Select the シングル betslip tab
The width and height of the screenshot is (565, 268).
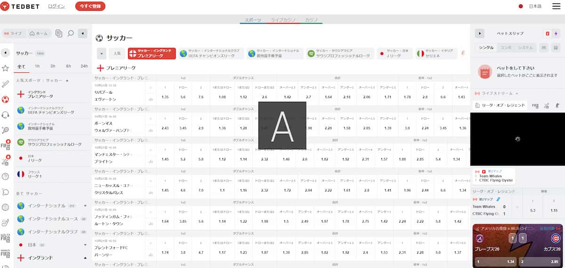[486, 47]
